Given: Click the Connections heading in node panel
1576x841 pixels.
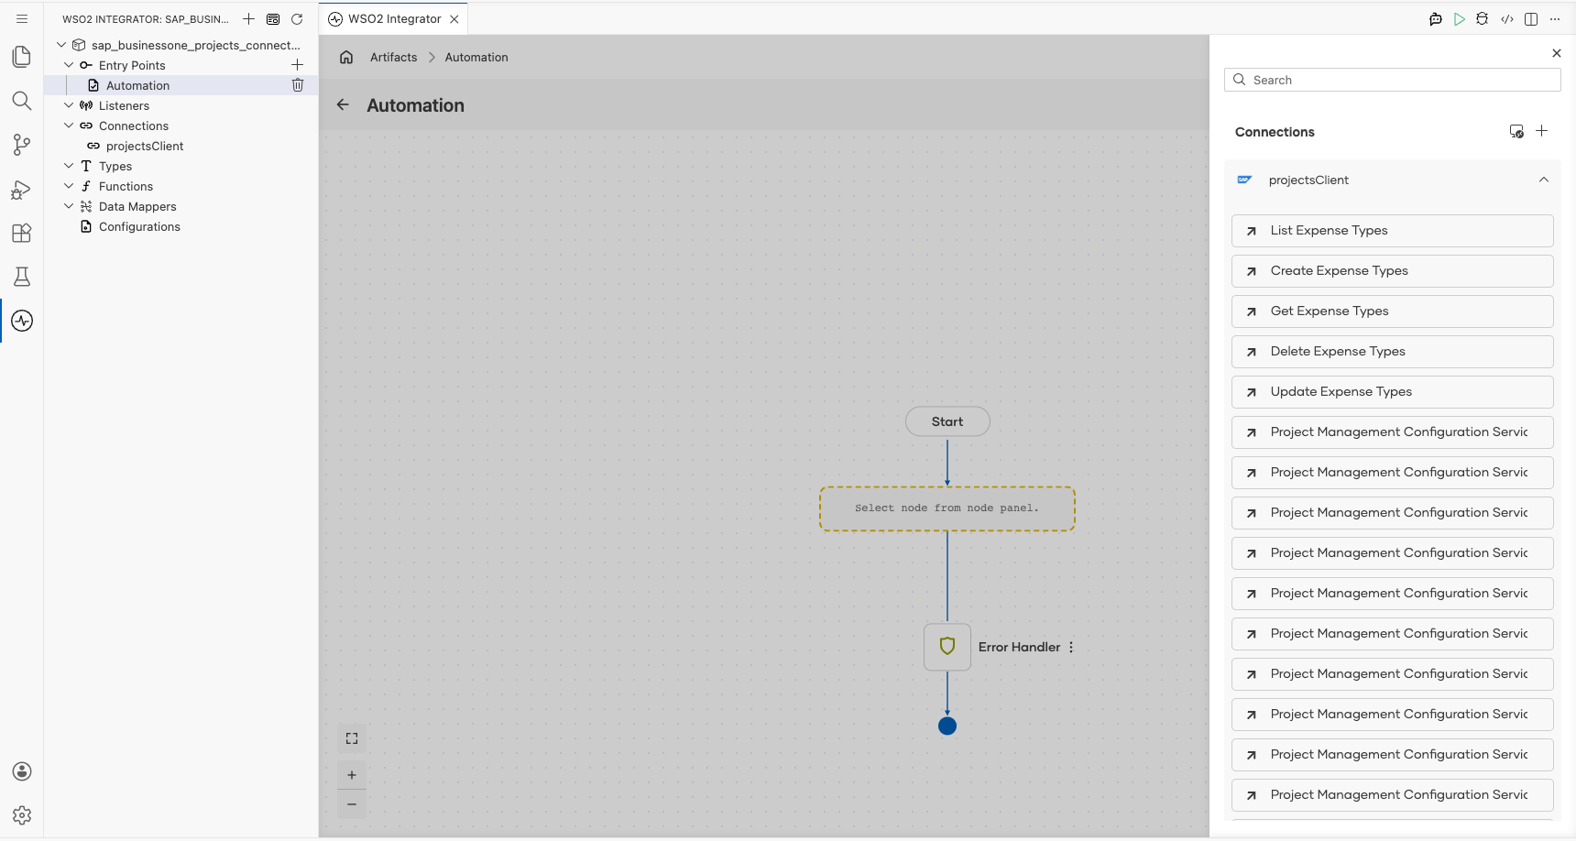Looking at the screenshot, I should click(1275, 132).
